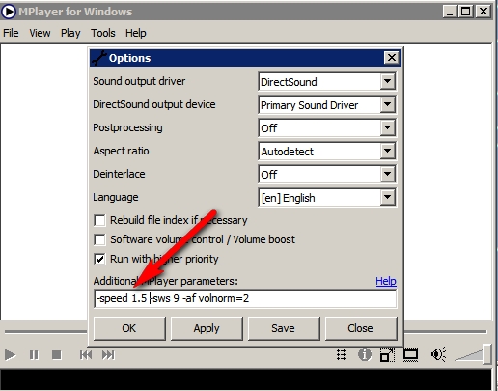This screenshot has height=391, width=498.
Task: Expand the Deinterlace dropdown
Action: tap(388, 175)
